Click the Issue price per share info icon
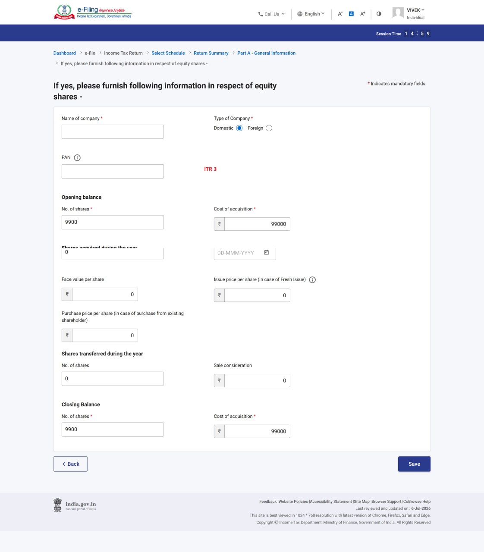This screenshot has height=552, width=484. [312, 280]
